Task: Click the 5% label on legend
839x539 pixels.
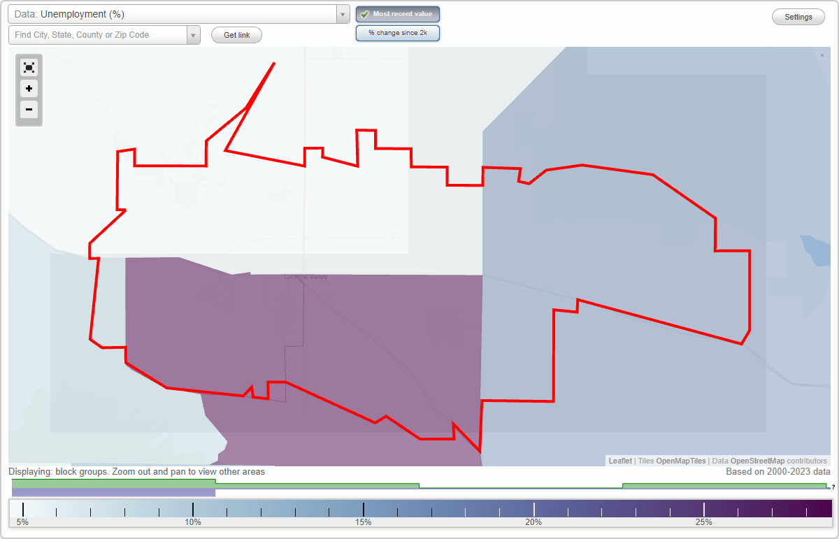Action: pos(22,522)
